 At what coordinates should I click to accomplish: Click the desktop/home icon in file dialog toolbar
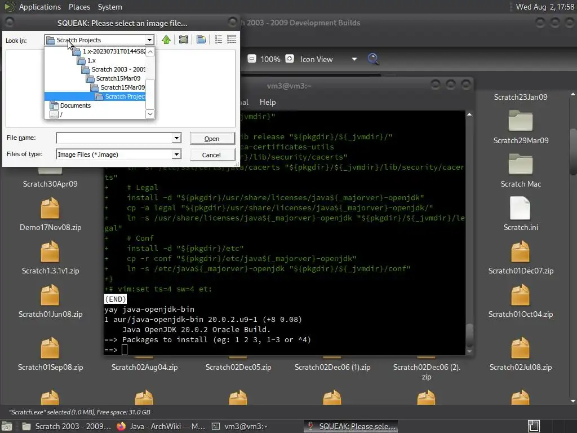point(183,39)
